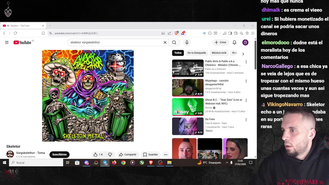Open Task View on the taskbar
The image size is (329, 185).
[68, 163]
